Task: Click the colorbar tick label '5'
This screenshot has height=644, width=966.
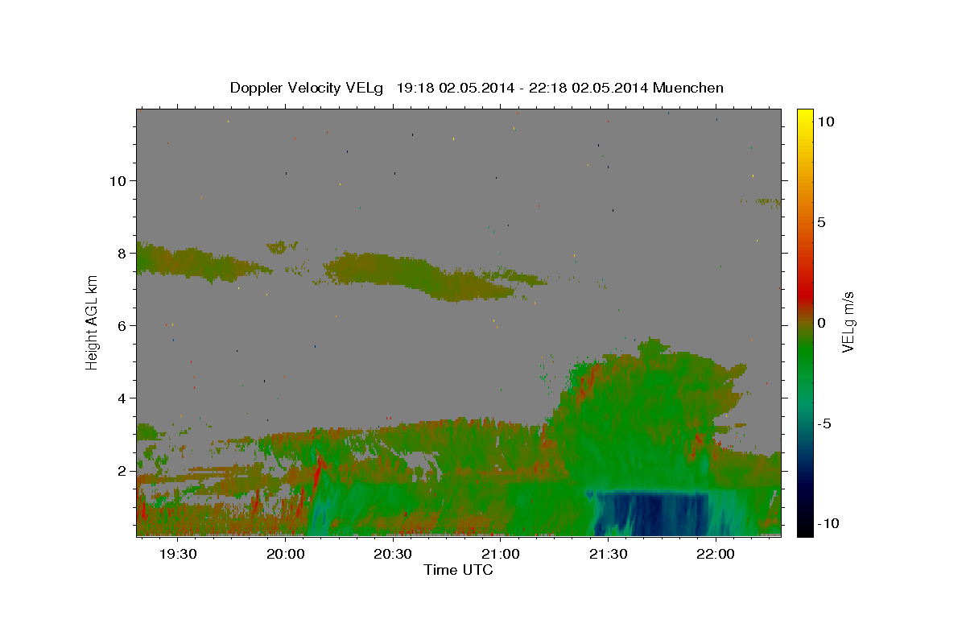Action: point(821,222)
